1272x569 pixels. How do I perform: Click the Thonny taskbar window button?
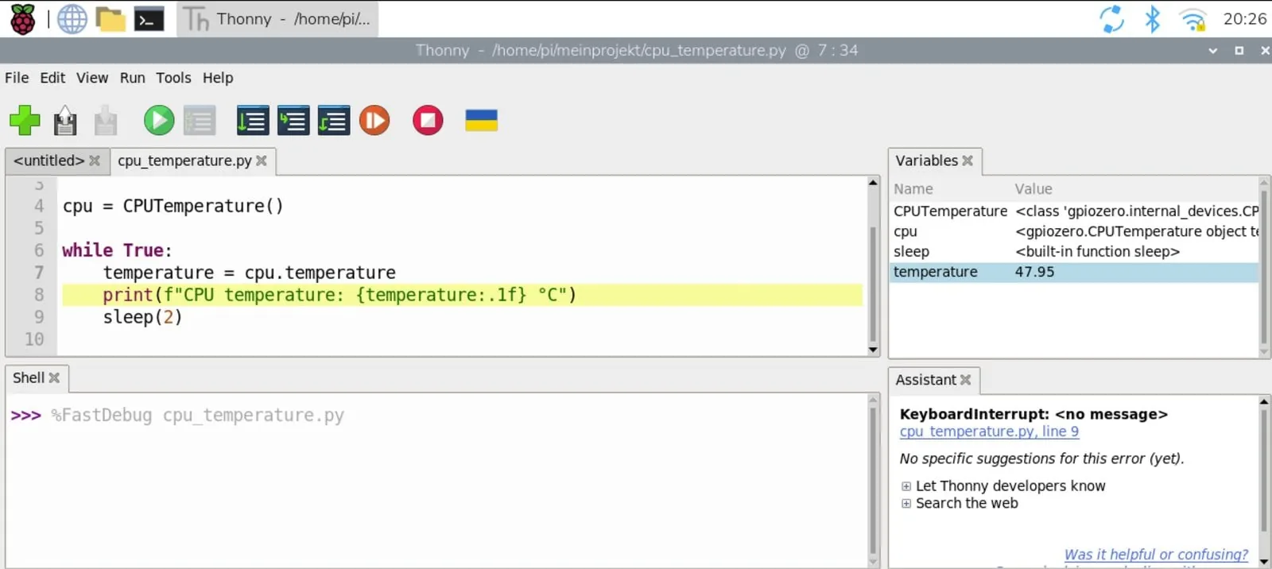click(x=278, y=19)
